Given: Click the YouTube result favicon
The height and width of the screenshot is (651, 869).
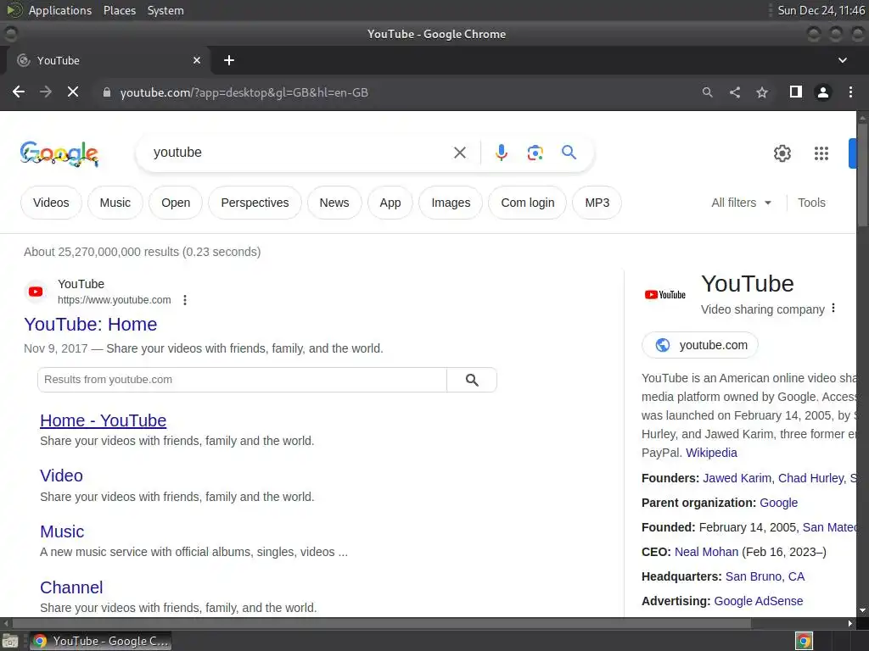Looking at the screenshot, I should click(x=36, y=292).
